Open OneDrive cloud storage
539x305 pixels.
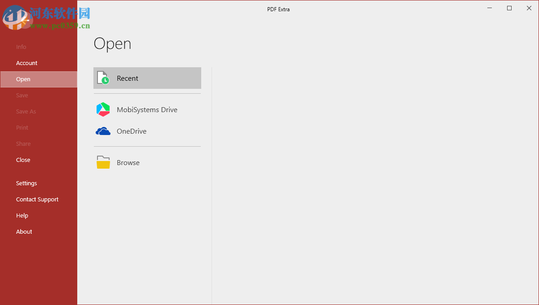pos(131,131)
